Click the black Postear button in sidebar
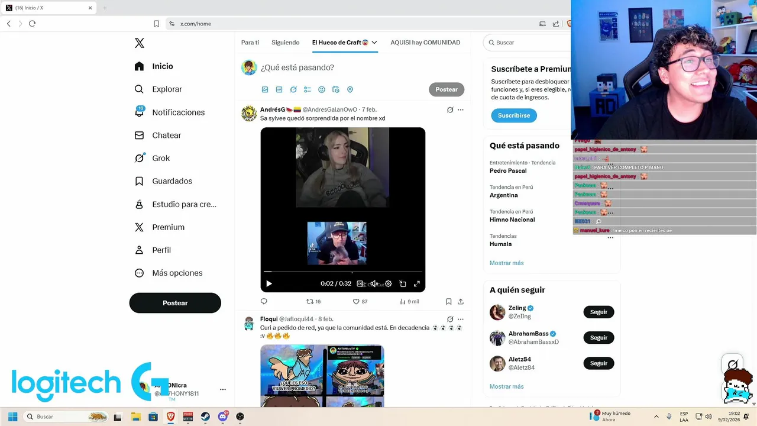 pos(175,303)
